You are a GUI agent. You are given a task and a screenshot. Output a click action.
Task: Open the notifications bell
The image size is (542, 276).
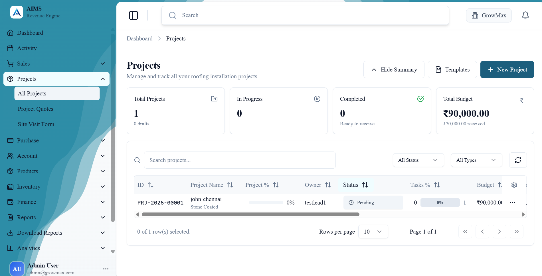coord(525,15)
